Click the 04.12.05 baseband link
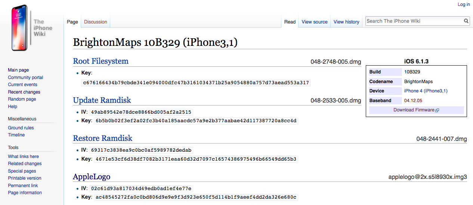This screenshot has width=473, height=205. 413,101
